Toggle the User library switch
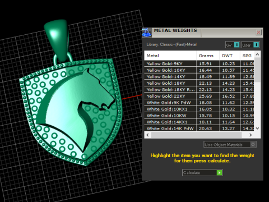 (251, 45)
